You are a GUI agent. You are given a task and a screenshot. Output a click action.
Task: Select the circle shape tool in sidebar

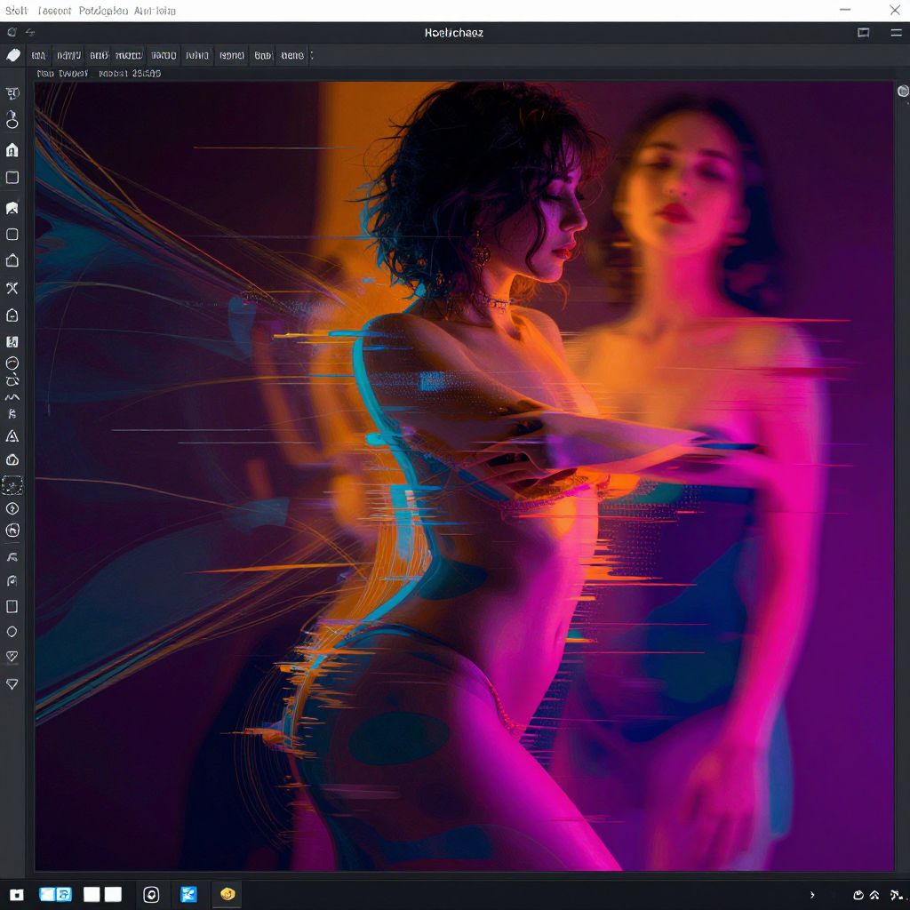pos(12,632)
